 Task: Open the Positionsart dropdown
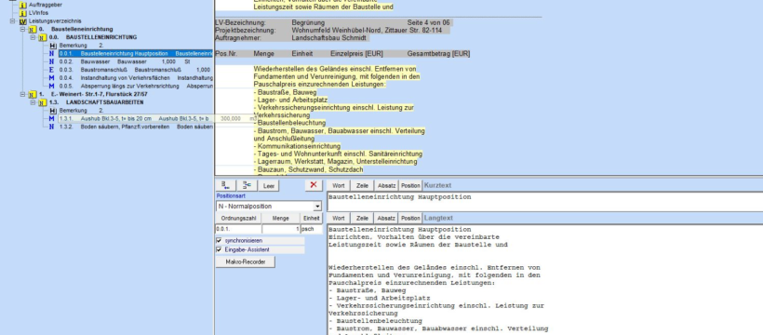click(317, 207)
